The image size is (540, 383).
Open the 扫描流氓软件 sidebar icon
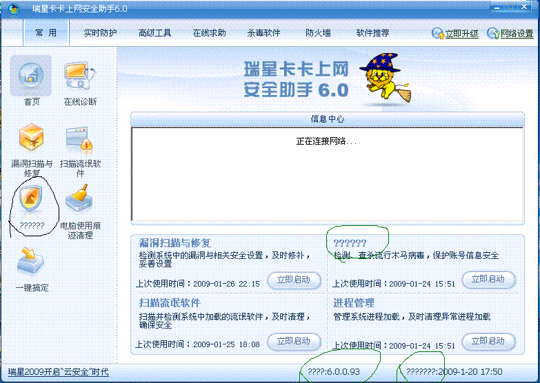tap(79, 138)
